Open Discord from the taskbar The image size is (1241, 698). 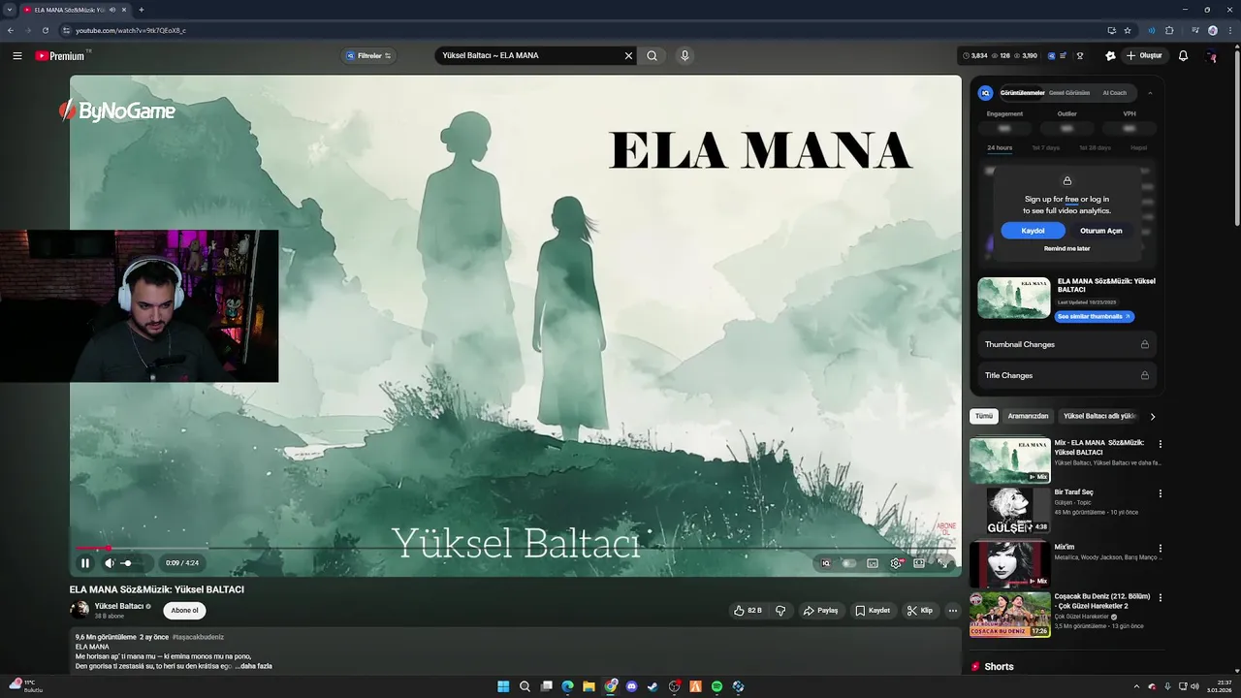(x=632, y=686)
